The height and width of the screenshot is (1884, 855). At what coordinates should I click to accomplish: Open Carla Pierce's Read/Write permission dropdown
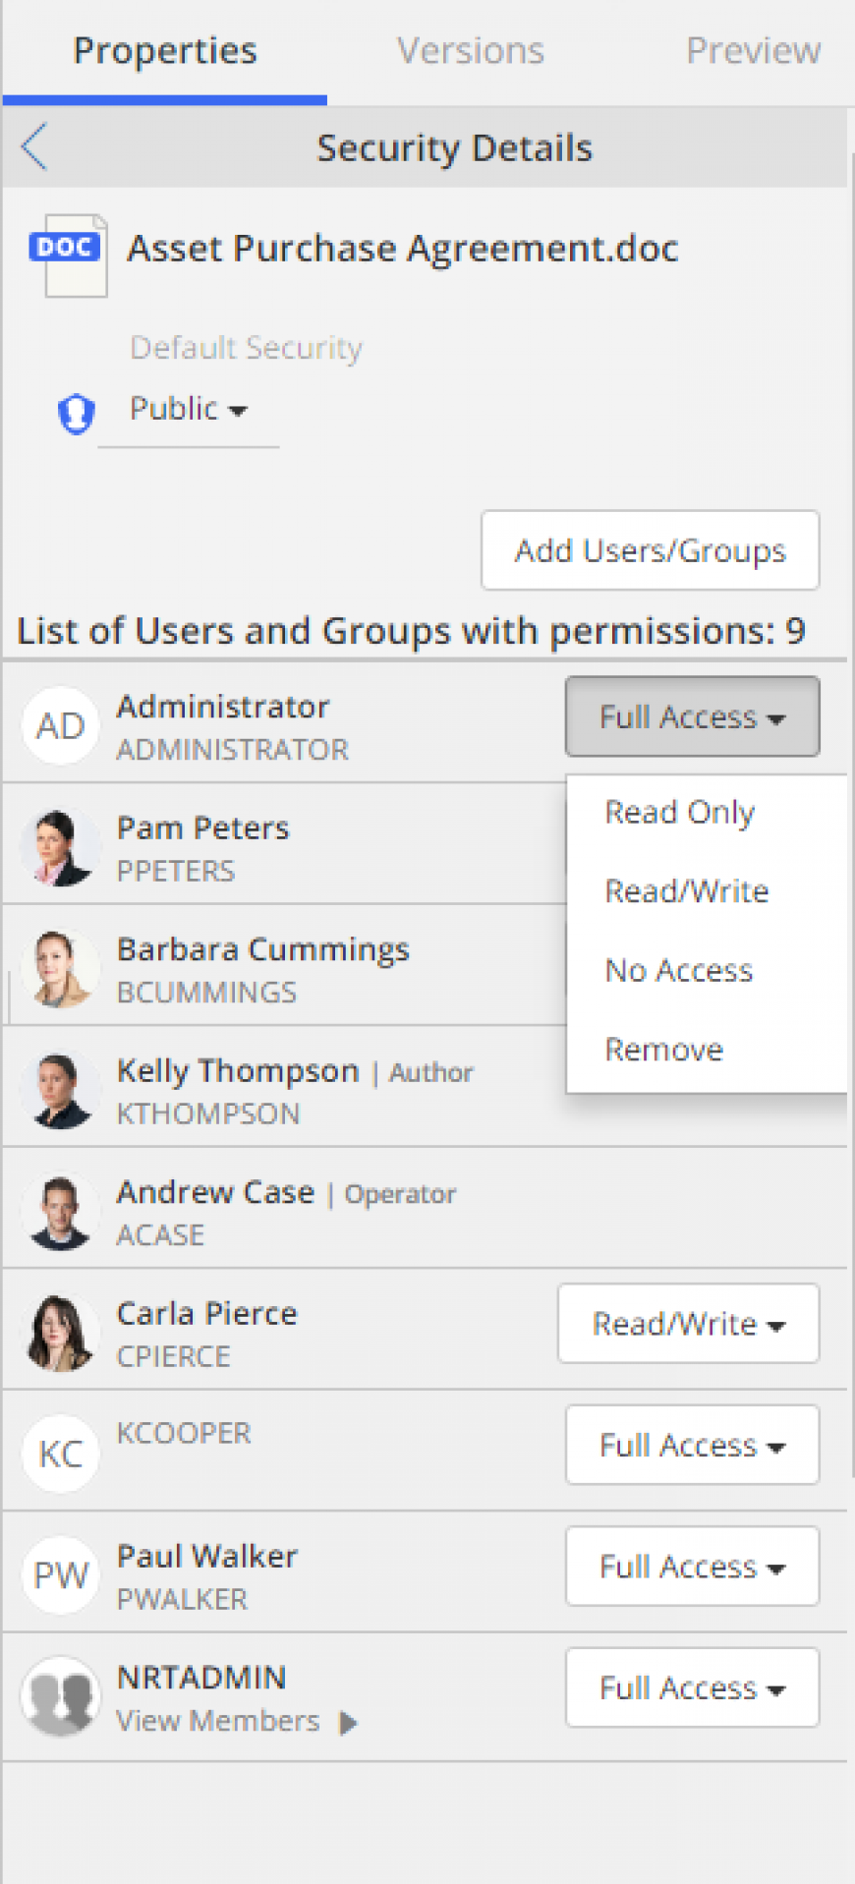(x=689, y=1324)
